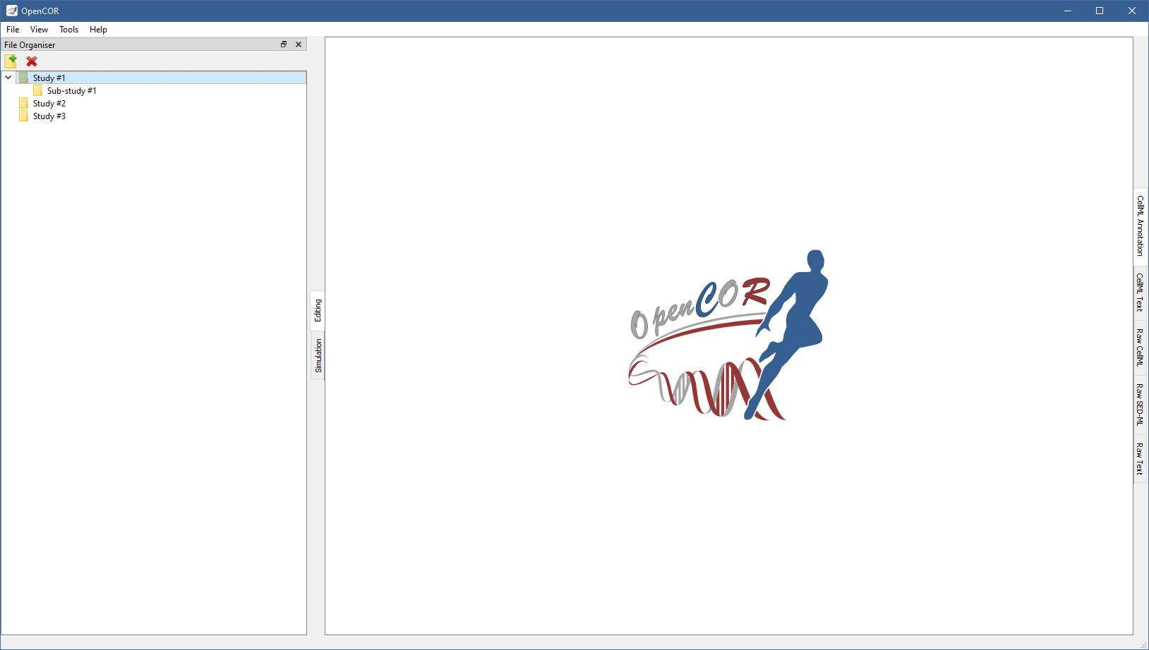Open the Tools menu
Screen dimensions: 1149x650
[x=68, y=30]
